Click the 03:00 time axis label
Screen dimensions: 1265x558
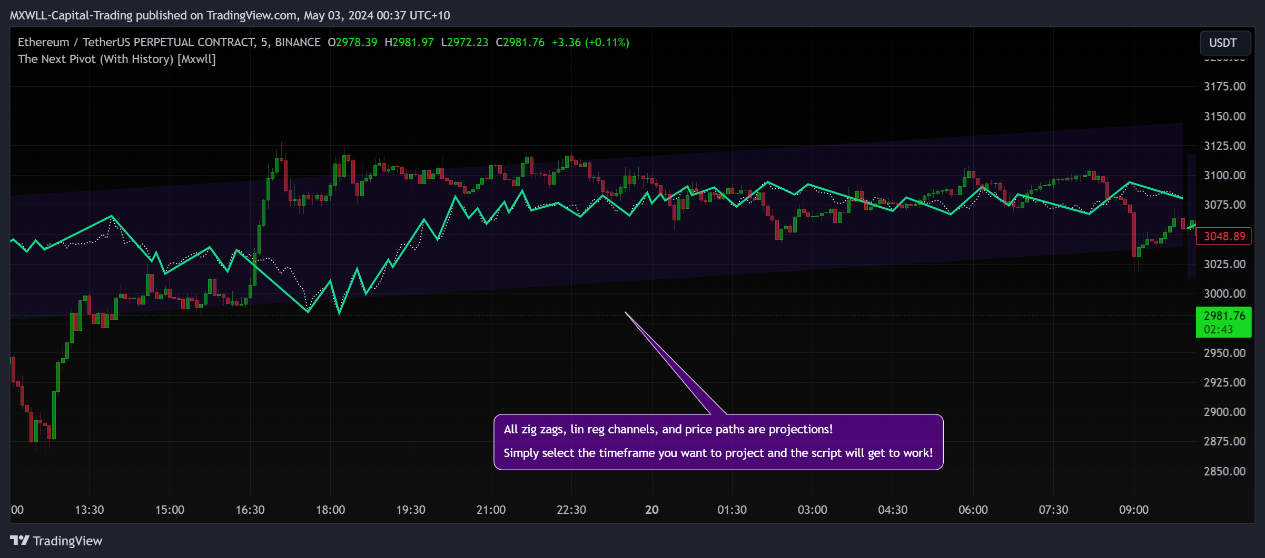[813, 510]
